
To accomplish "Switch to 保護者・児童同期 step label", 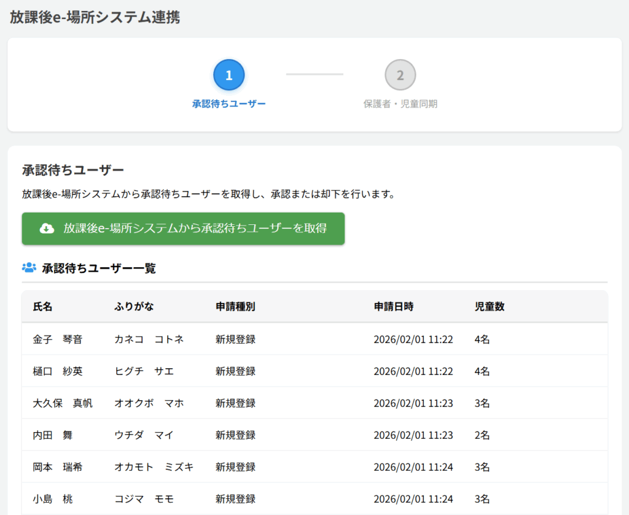I will coord(400,104).
